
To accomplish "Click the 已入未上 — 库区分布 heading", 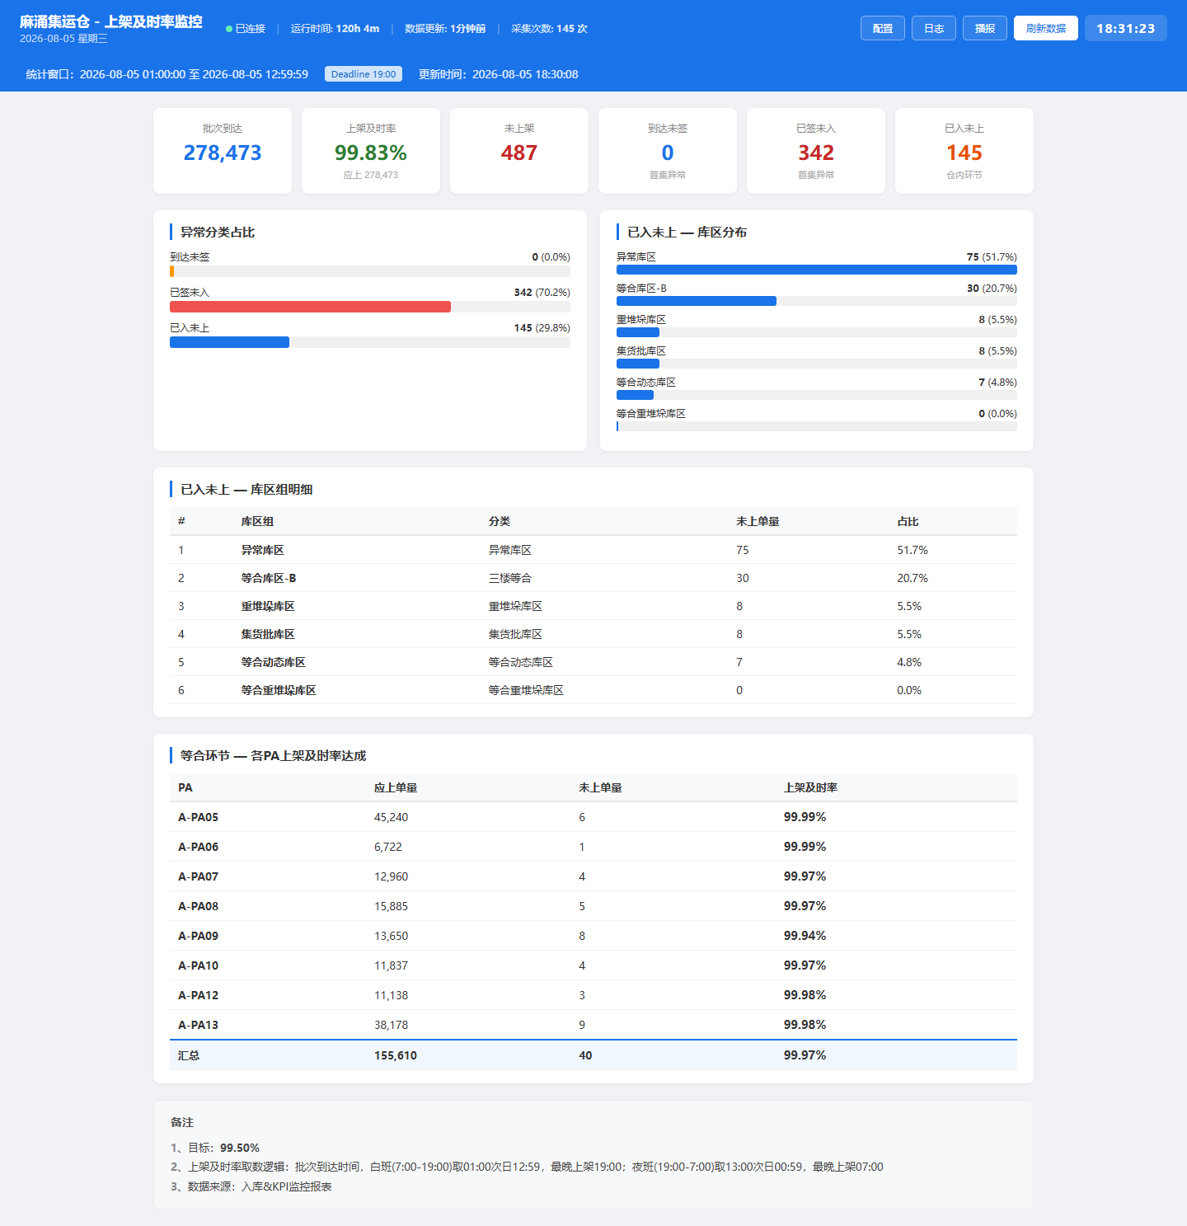I will point(687,233).
